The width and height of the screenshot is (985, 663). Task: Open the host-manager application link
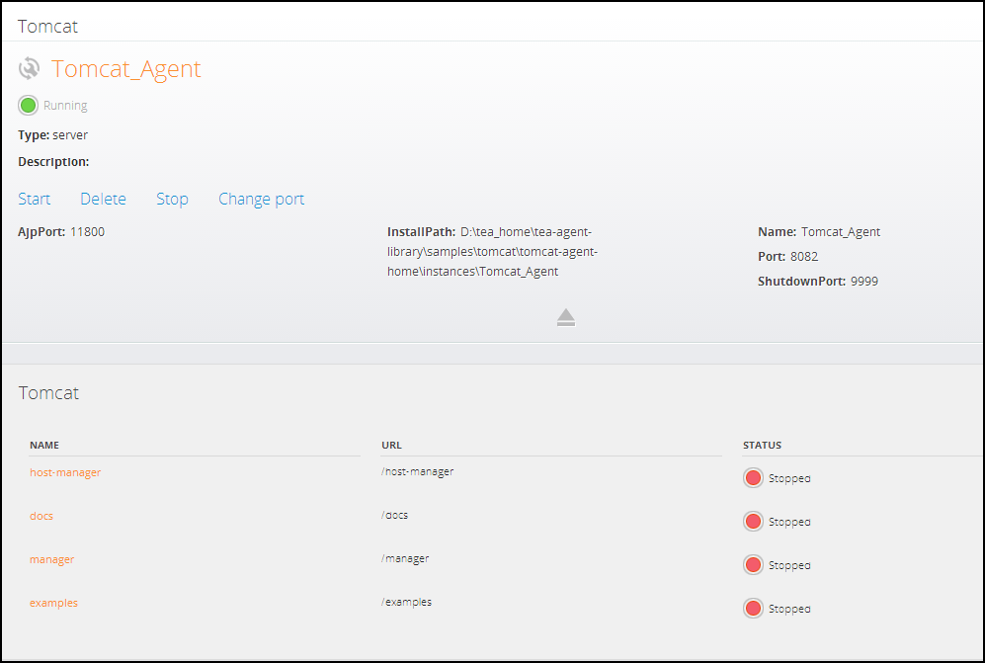coord(65,472)
